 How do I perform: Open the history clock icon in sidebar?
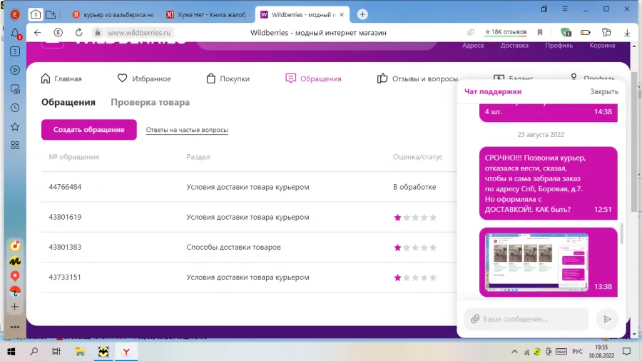(x=15, y=108)
